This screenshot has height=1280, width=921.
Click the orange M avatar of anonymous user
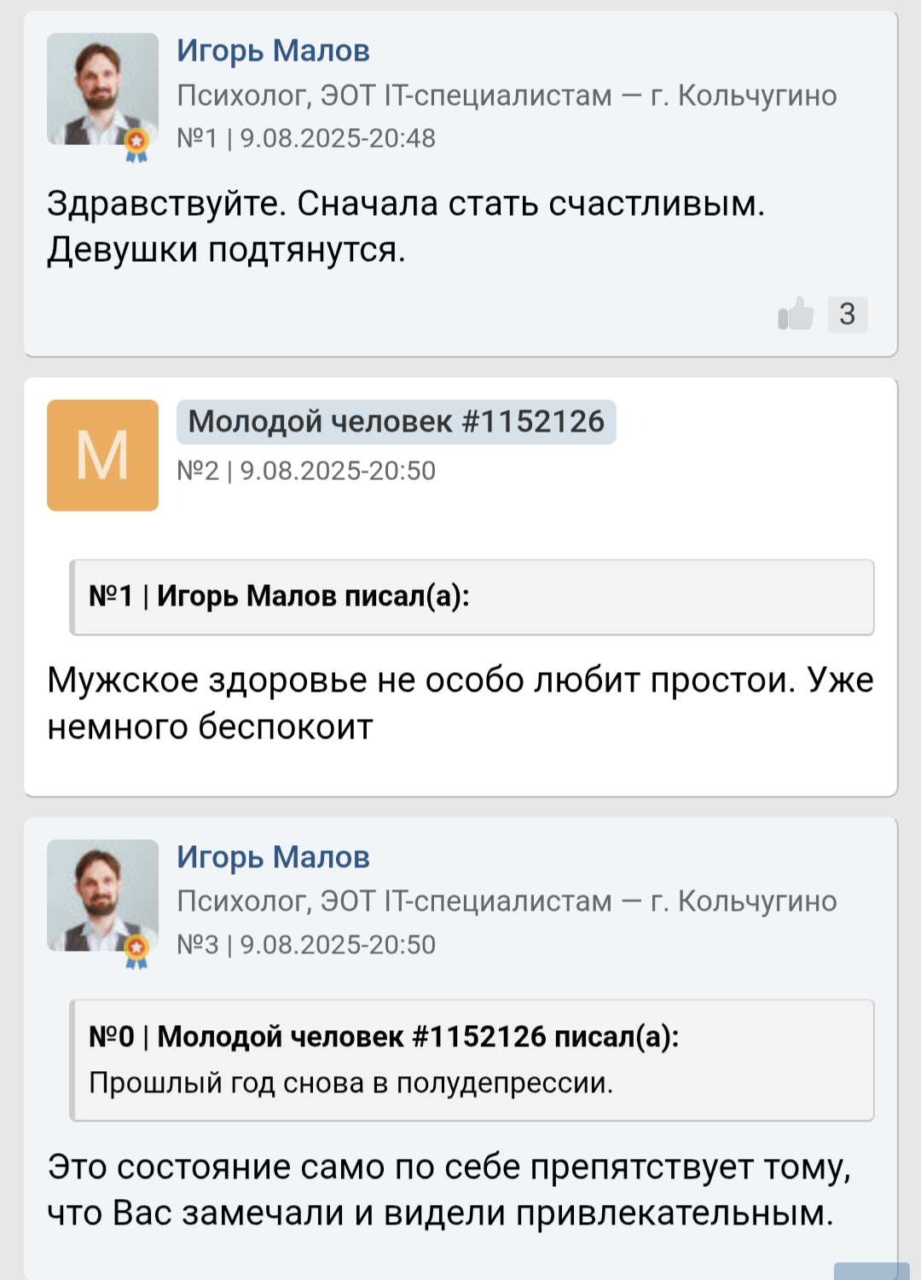point(102,455)
